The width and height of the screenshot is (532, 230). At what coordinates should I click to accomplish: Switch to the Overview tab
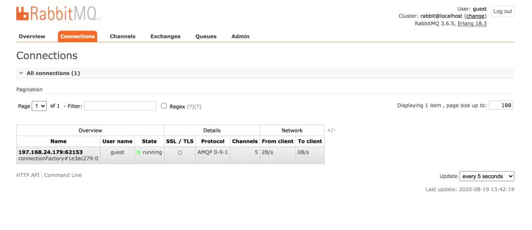[x=32, y=36]
